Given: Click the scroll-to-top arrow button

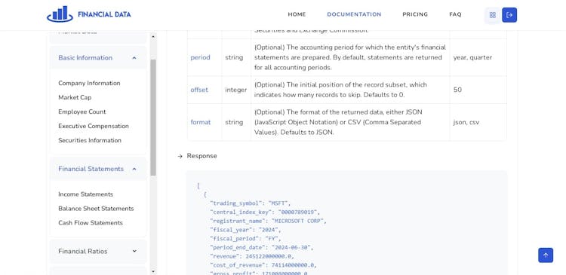Looking at the screenshot, I should point(546,255).
